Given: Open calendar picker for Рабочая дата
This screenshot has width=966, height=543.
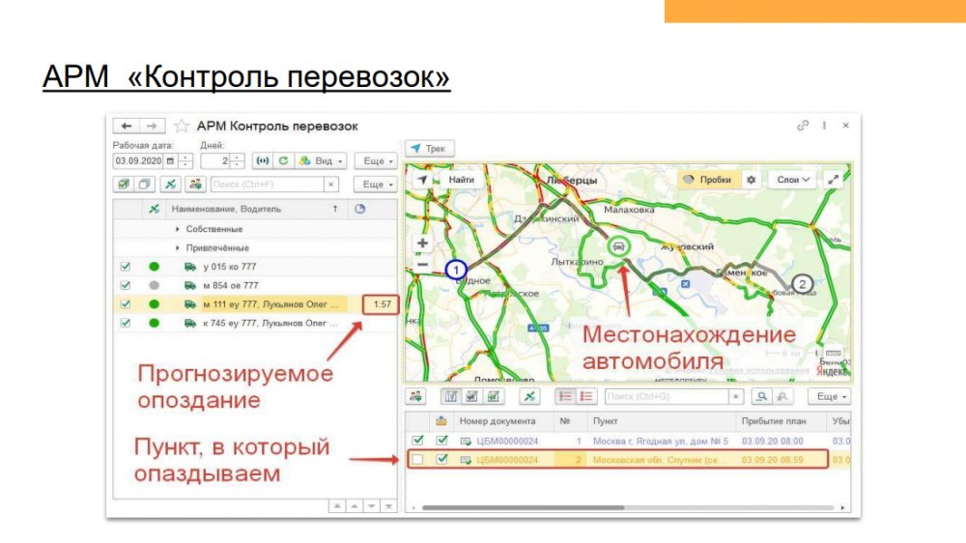Looking at the screenshot, I should [x=171, y=160].
